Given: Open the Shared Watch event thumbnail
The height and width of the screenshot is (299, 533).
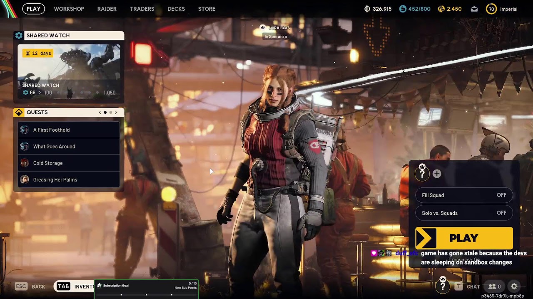Looking at the screenshot, I should [69, 71].
